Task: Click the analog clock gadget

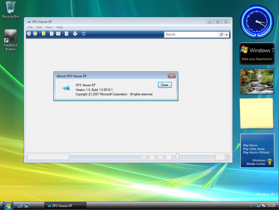Action: pyautogui.click(x=256, y=22)
